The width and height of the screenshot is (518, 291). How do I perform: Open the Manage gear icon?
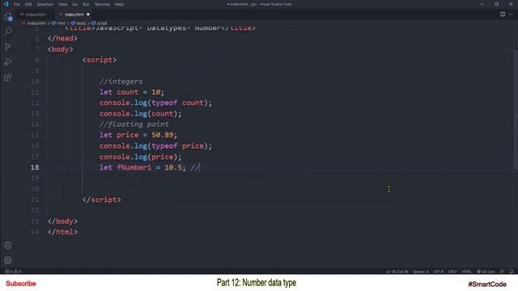coord(8,260)
